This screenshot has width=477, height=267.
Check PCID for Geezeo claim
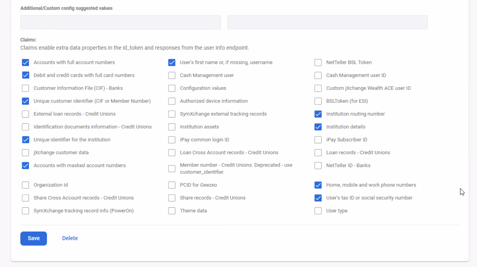[x=172, y=185]
